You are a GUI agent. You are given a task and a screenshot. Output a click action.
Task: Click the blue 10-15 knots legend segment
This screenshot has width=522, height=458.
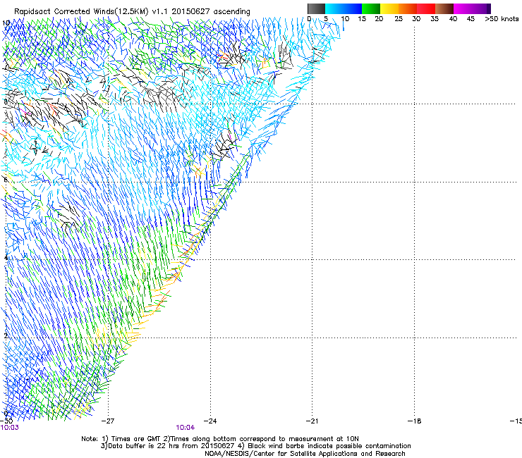pos(353,8)
